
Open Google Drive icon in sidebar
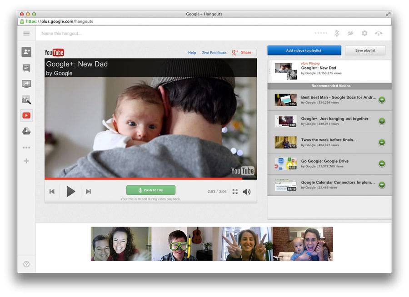pos(26,131)
